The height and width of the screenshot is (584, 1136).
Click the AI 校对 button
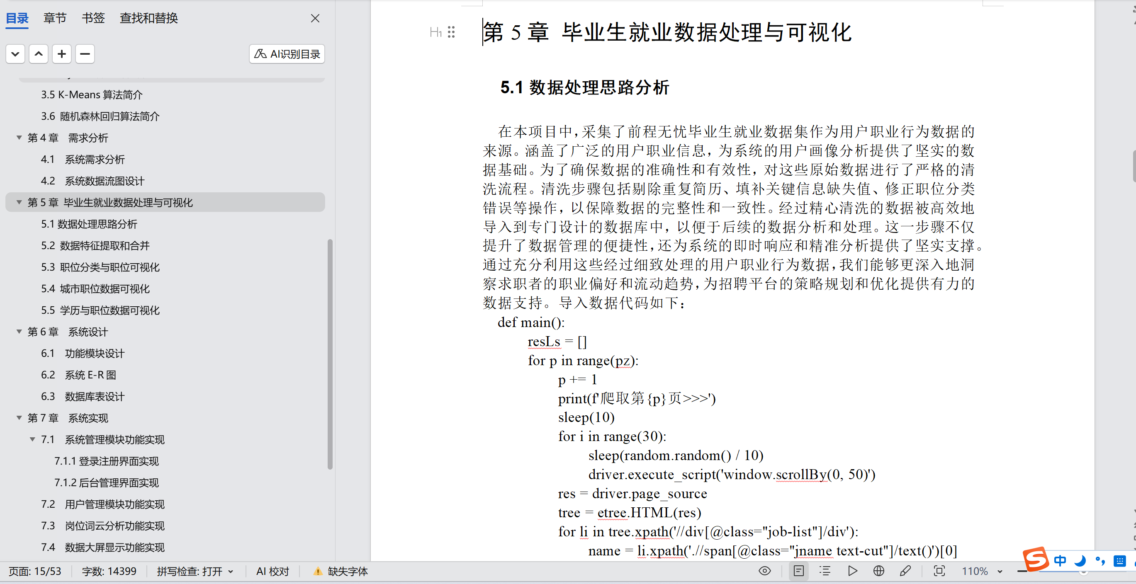(272, 571)
